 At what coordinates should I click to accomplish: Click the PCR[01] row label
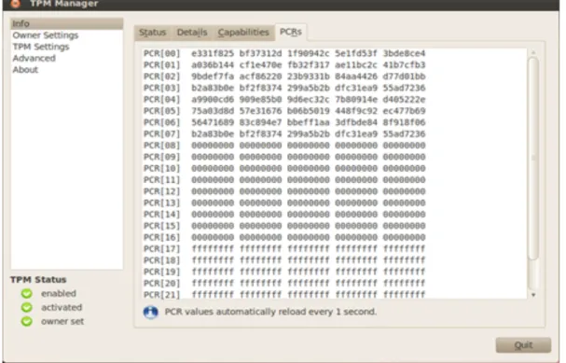click(161, 65)
